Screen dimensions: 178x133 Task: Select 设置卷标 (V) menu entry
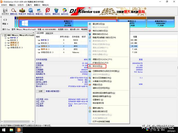[x=109, y=100]
